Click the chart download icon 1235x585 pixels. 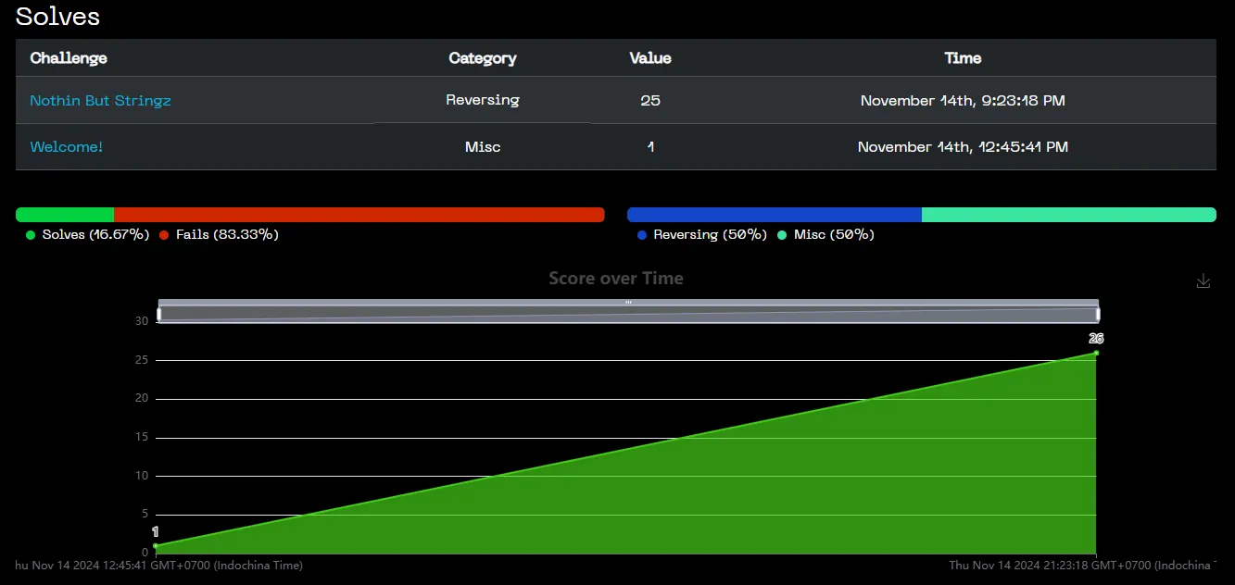(x=1203, y=280)
